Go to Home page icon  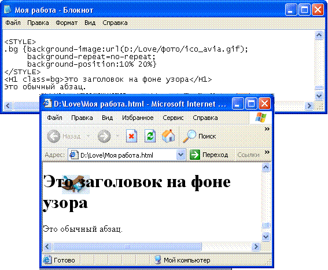[168, 136]
